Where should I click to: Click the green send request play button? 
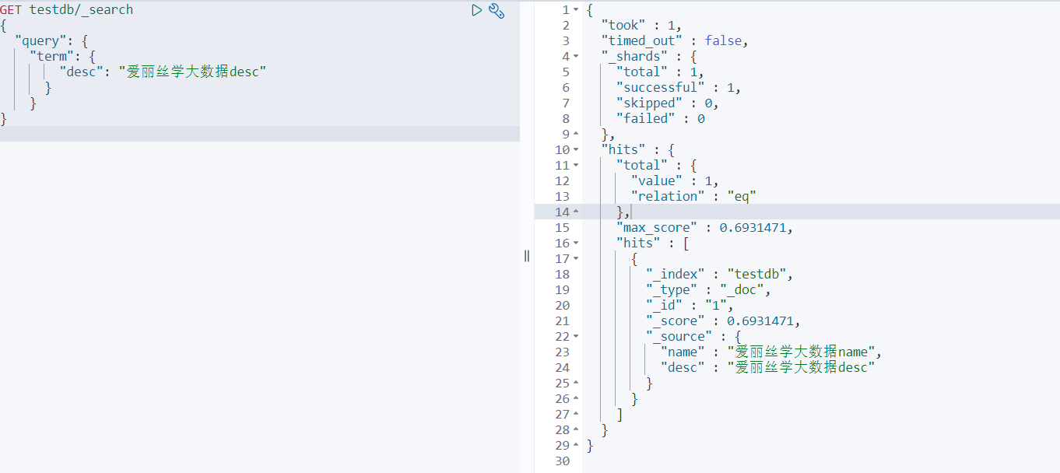pyautogui.click(x=477, y=10)
